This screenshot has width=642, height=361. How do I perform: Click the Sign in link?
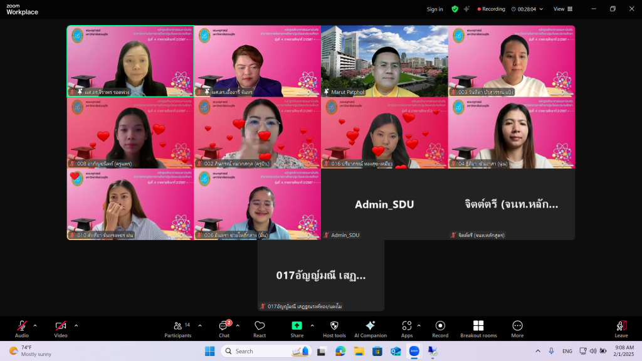pos(434,9)
